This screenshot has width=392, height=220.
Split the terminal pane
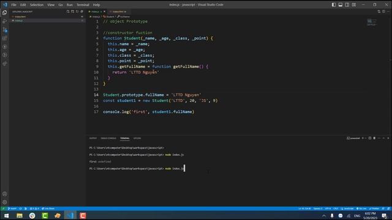[x=370, y=138]
